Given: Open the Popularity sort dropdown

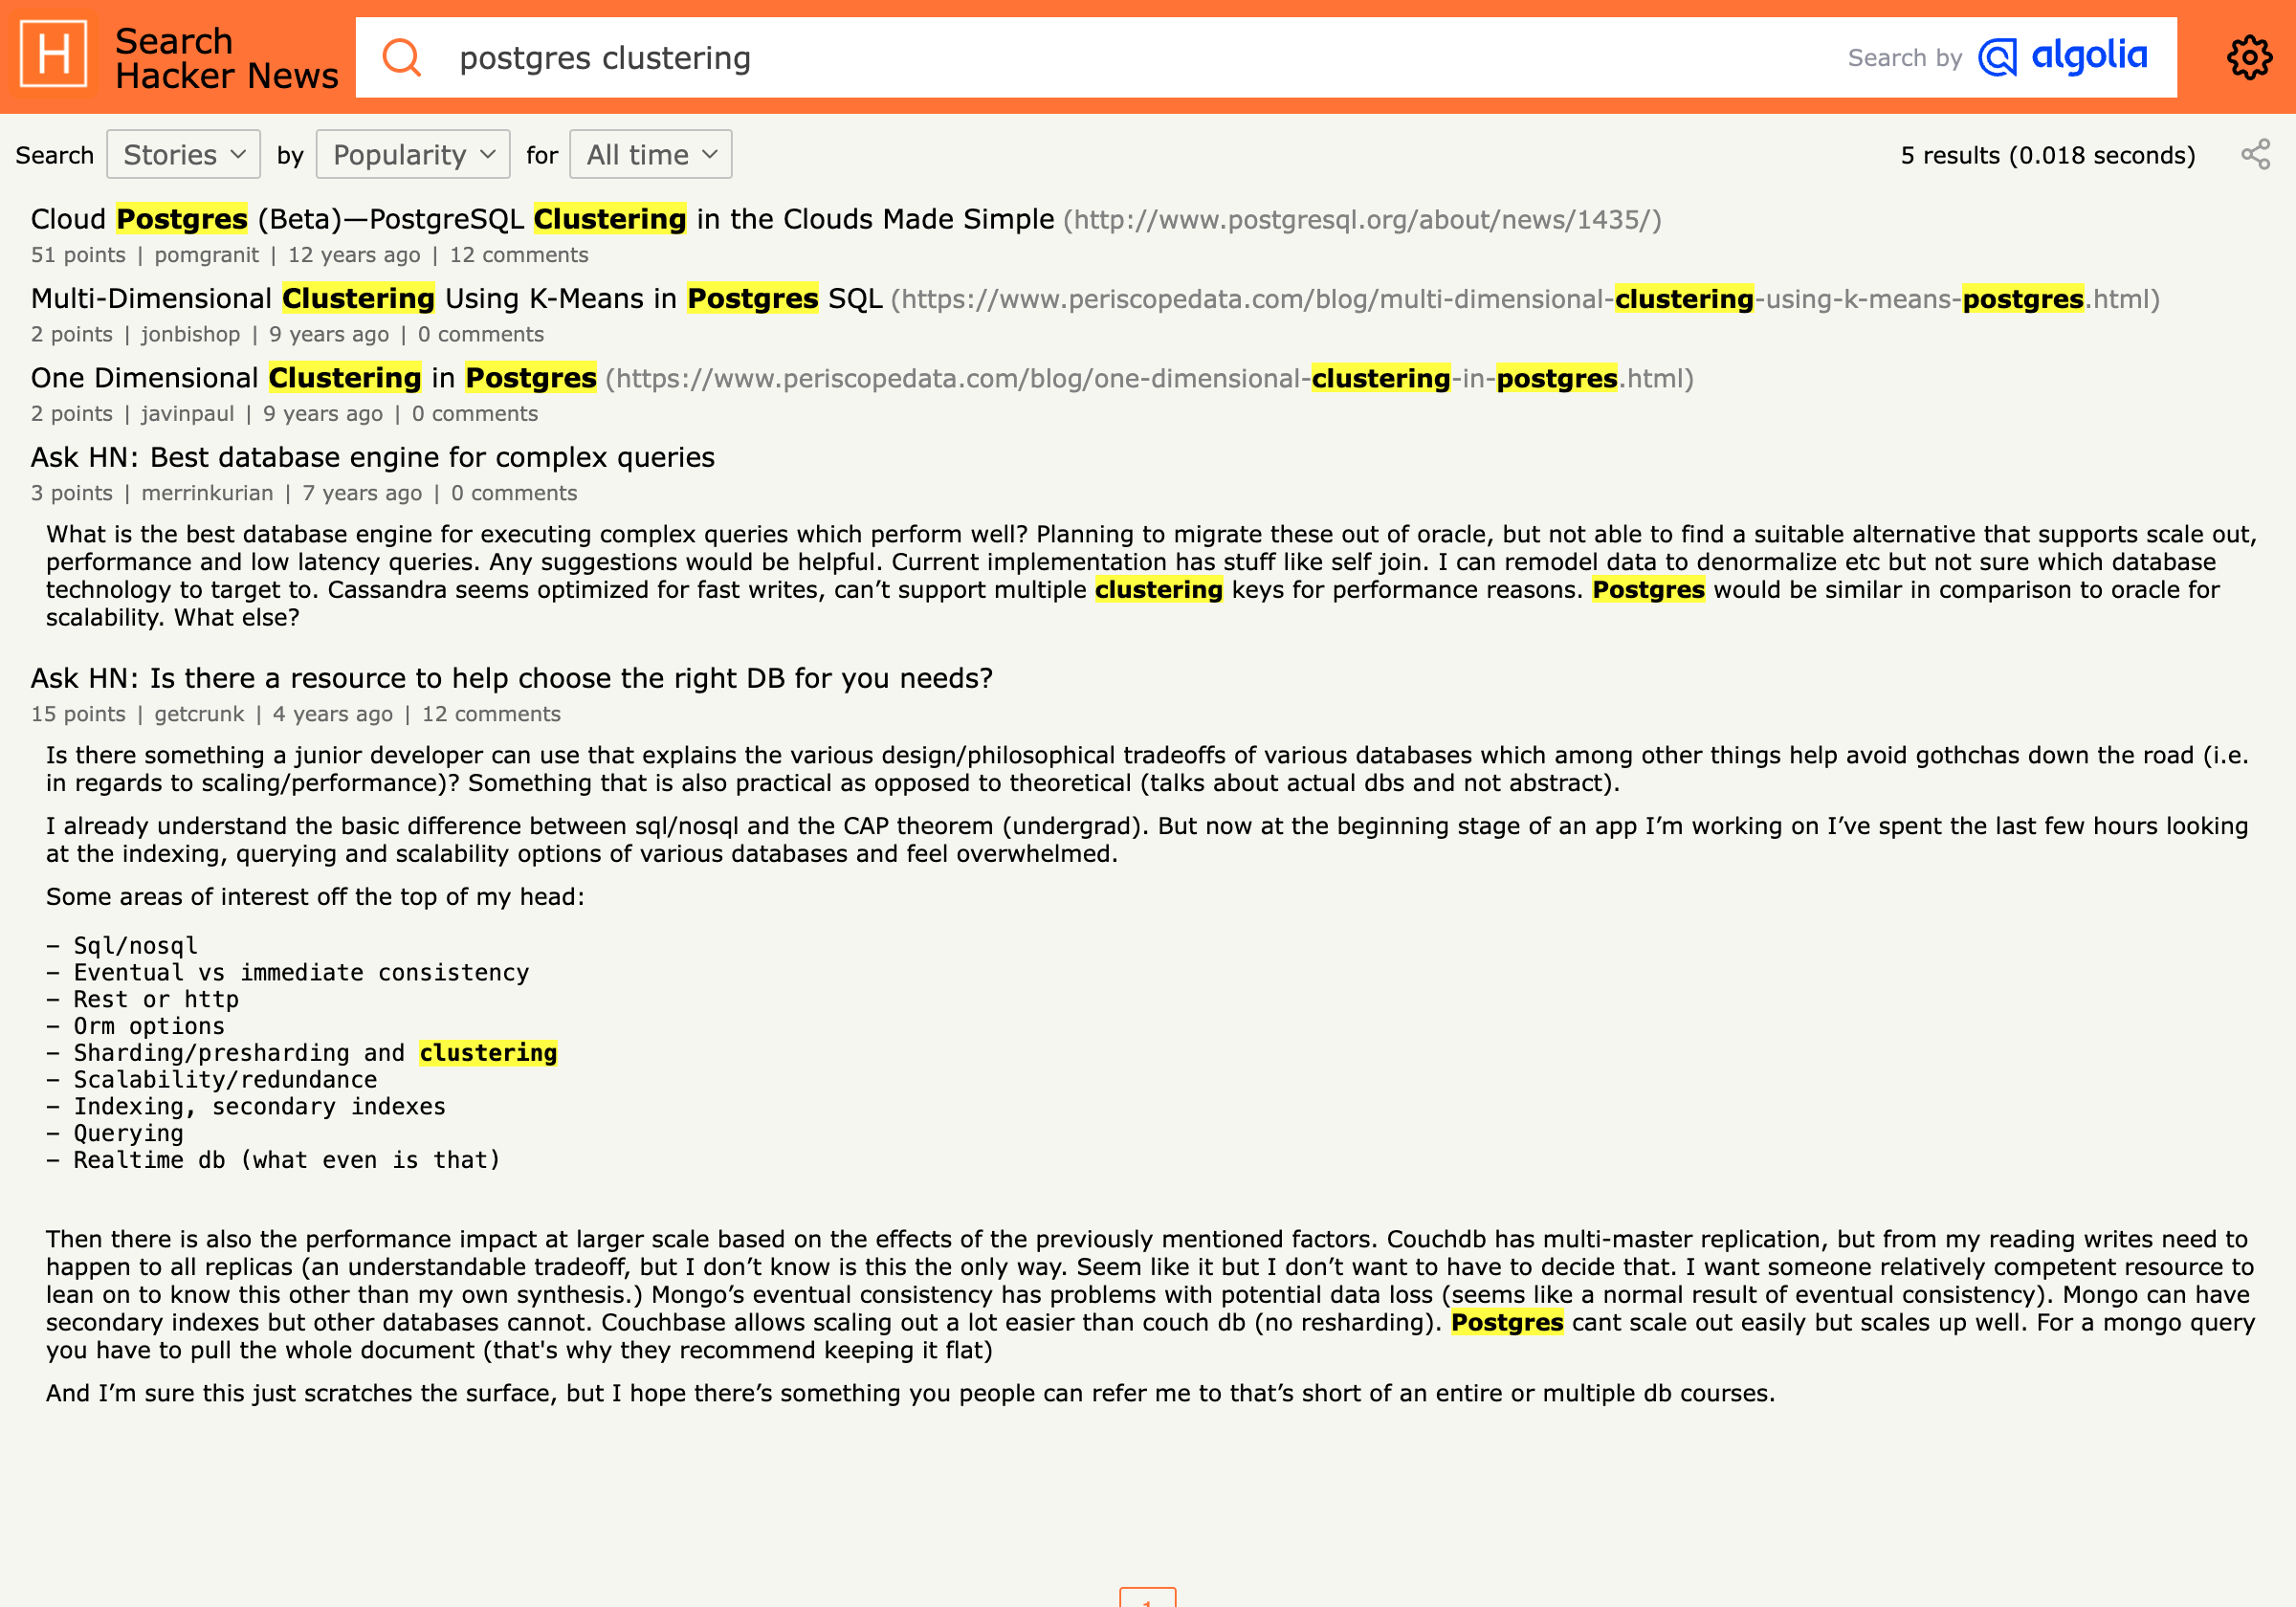Looking at the screenshot, I should coord(413,154).
